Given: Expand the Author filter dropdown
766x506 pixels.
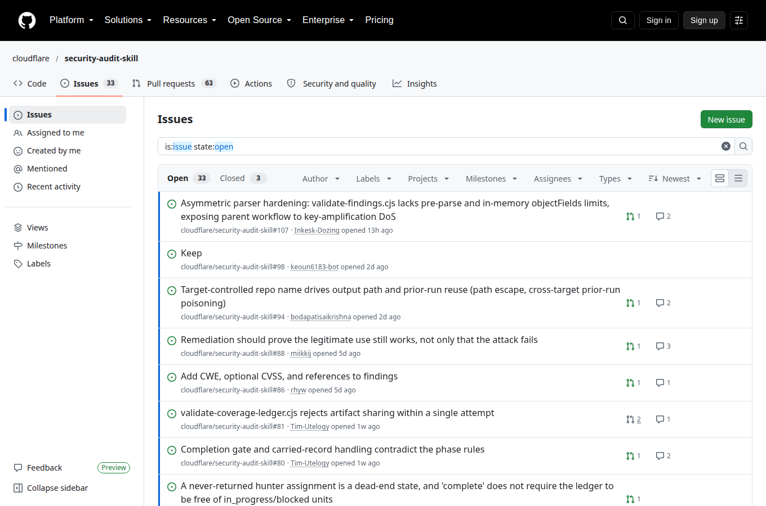Looking at the screenshot, I should [x=321, y=179].
